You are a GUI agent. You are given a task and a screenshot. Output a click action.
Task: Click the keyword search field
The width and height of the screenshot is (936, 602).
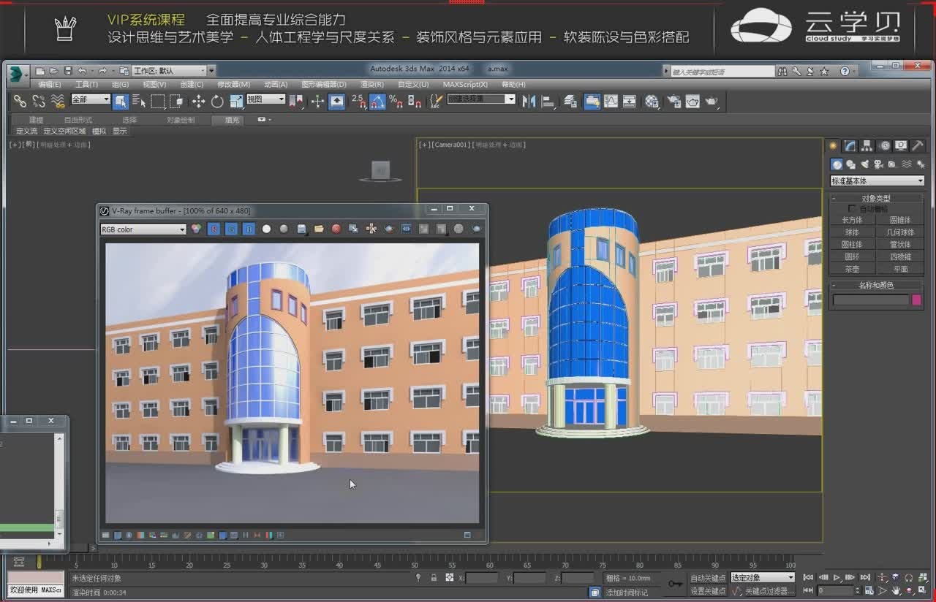pyautogui.click(x=722, y=72)
